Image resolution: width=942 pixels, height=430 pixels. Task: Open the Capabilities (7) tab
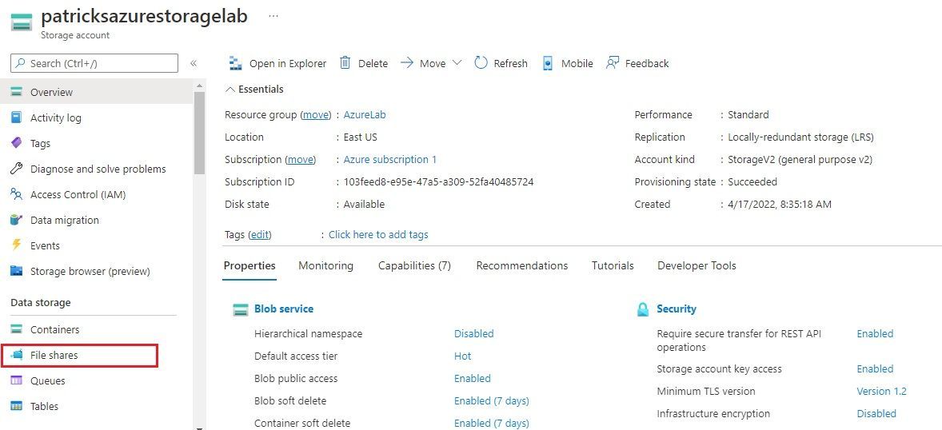pos(414,265)
